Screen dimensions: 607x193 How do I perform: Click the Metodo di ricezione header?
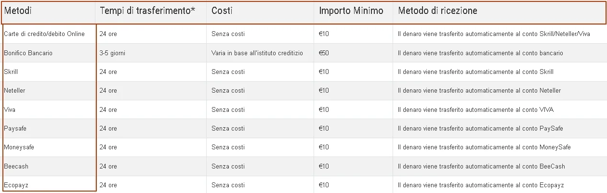click(437, 11)
